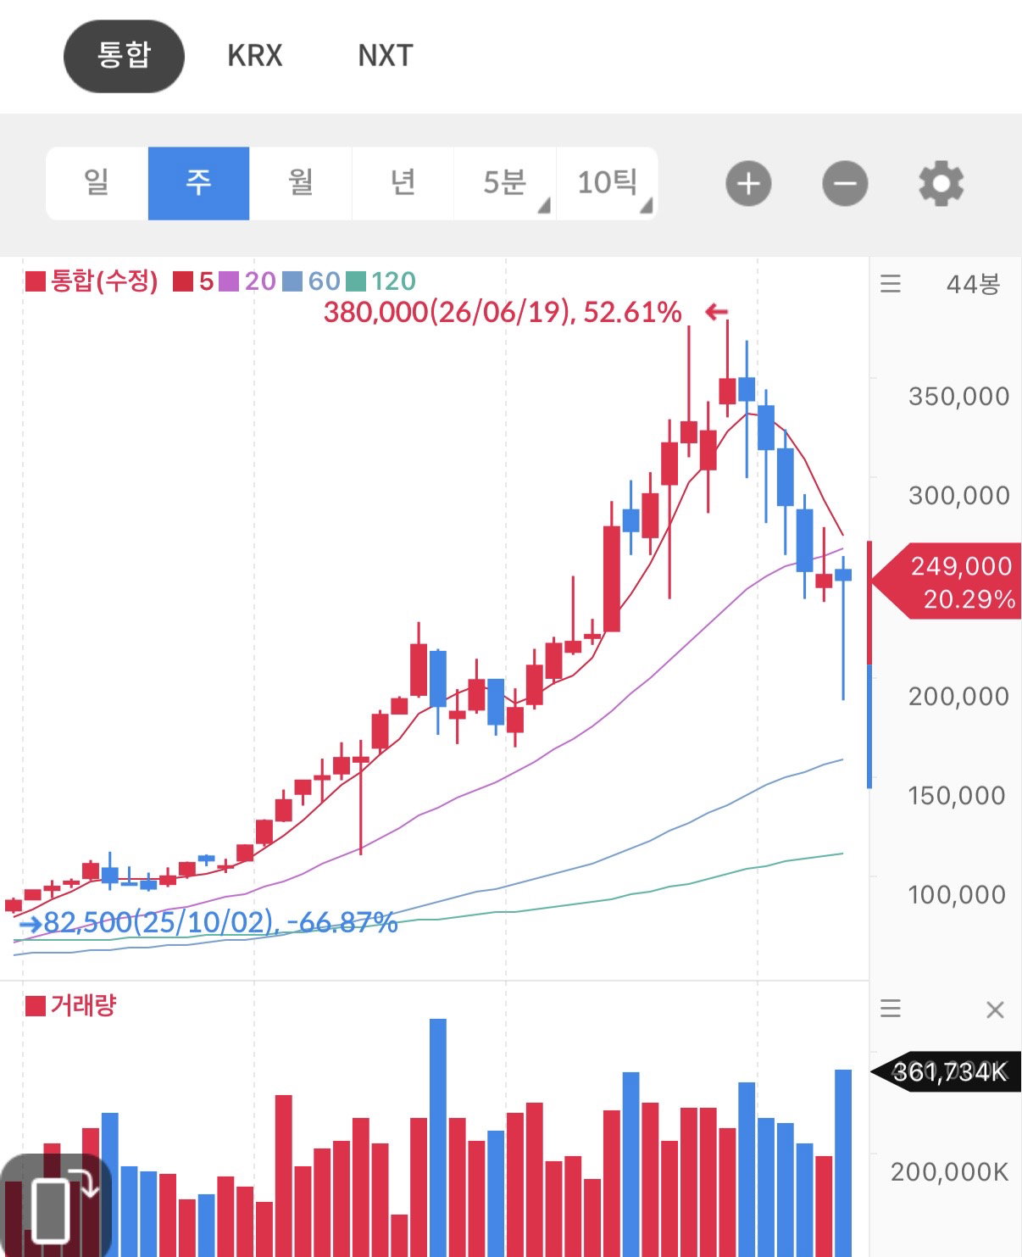Viewport: 1022px width, 1257px height.
Task: Close the volume panel with X
Action: [x=995, y=1009]
